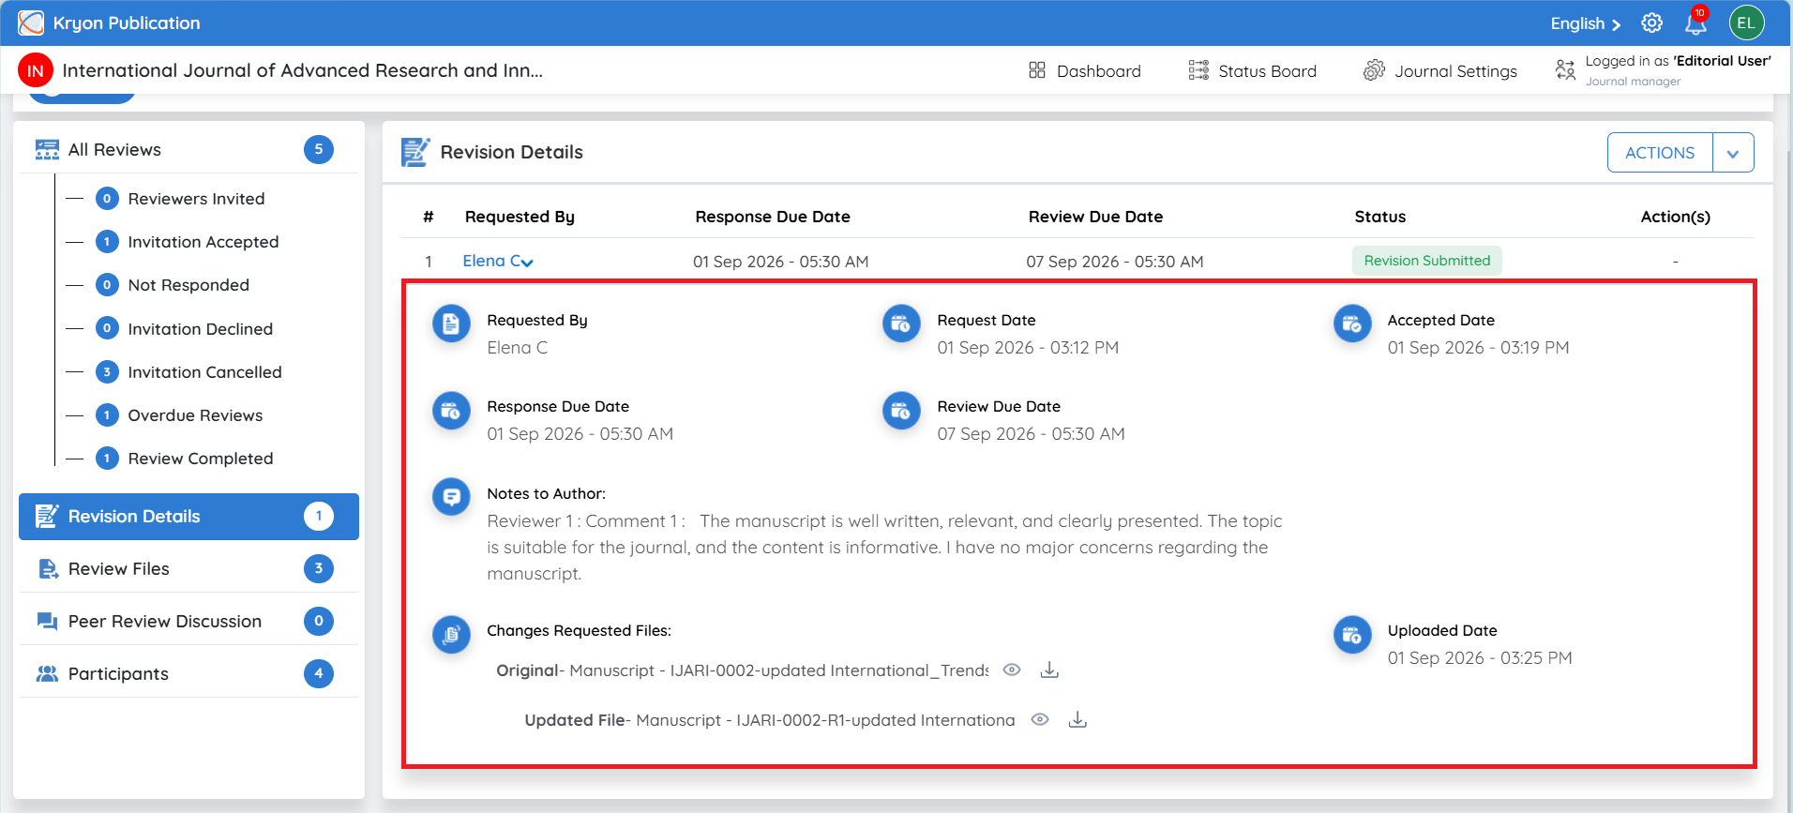The height and width of the screenshot is (813, 1793).
Task: Open the settings gear icon
Action: click(1651, 23)
